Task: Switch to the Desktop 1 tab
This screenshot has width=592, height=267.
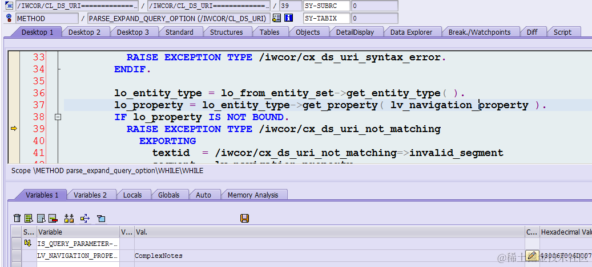Action: pos(37,32)
